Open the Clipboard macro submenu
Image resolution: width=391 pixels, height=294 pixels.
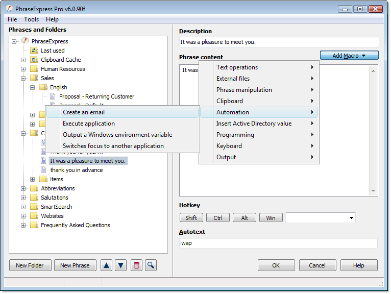point(259,101)
